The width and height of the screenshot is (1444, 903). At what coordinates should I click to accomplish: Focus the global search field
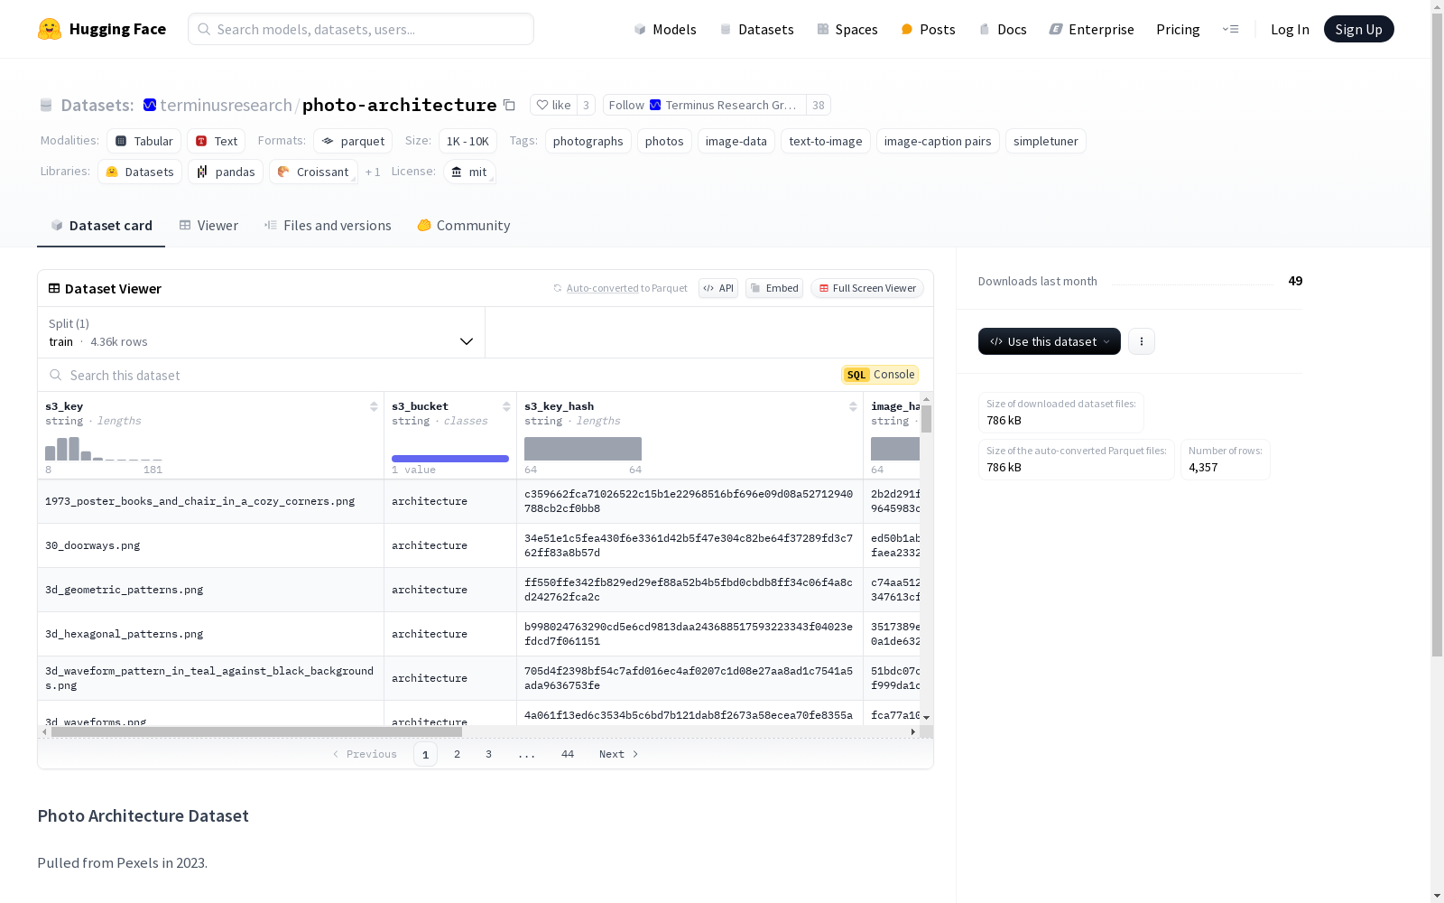pos(361,29)
